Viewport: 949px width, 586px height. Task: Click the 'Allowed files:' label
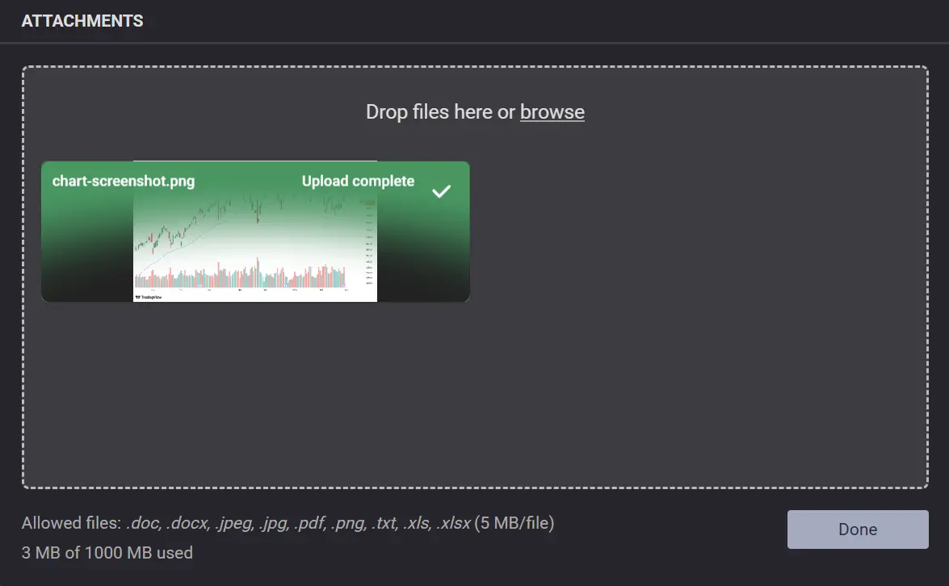click(71, 523)
